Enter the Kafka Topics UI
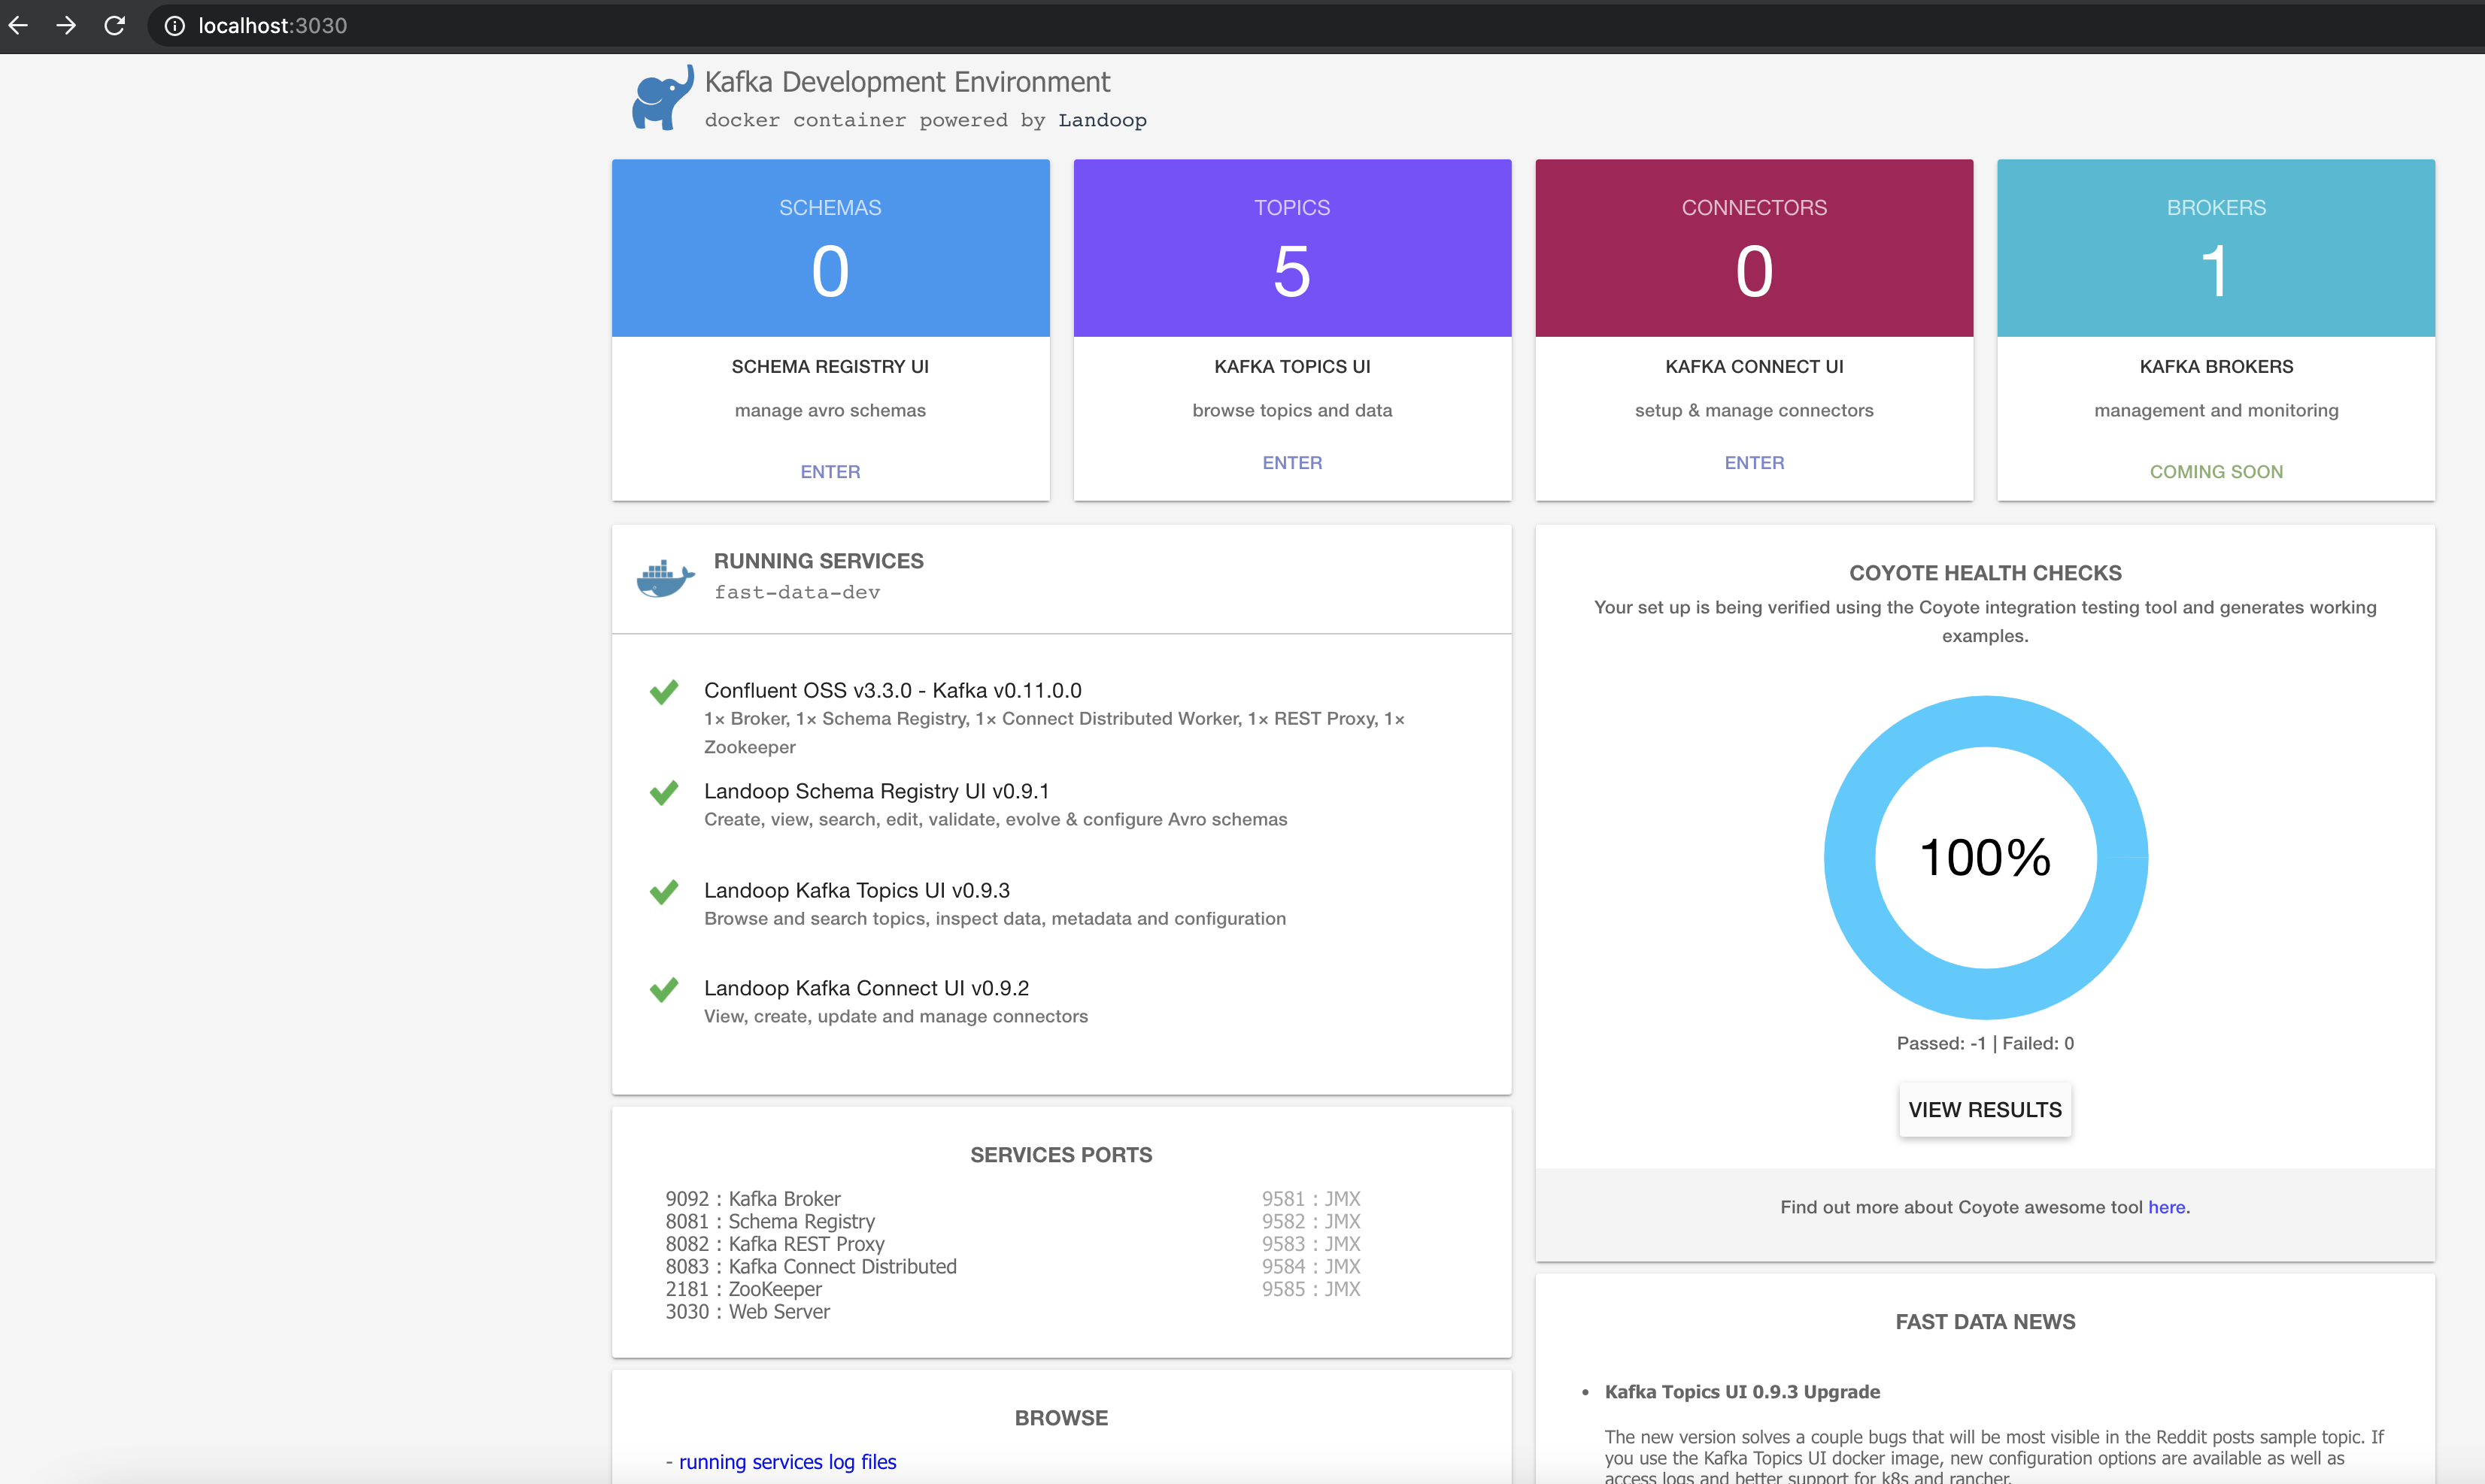This screenshot has height=1484, width=2485. pyautogui.click(x=1291, y=463)
